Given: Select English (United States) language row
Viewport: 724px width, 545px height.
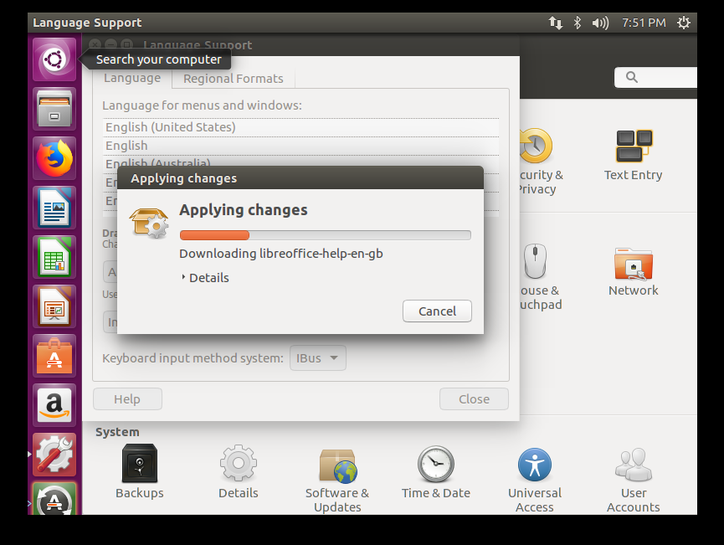Looking at the screenshot, I should (x=300, y=127).
